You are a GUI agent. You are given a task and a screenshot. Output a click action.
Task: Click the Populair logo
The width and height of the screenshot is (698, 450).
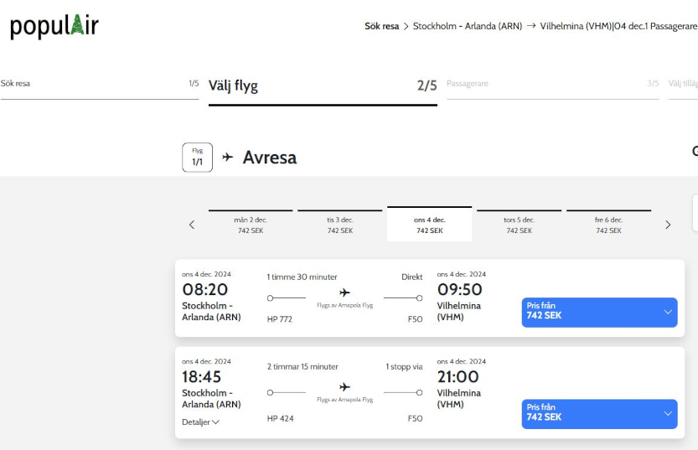(54, 26)
